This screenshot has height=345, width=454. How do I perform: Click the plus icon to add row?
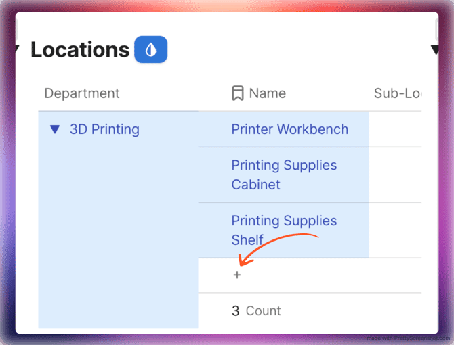pyautogui.click(x=237, y=275)
